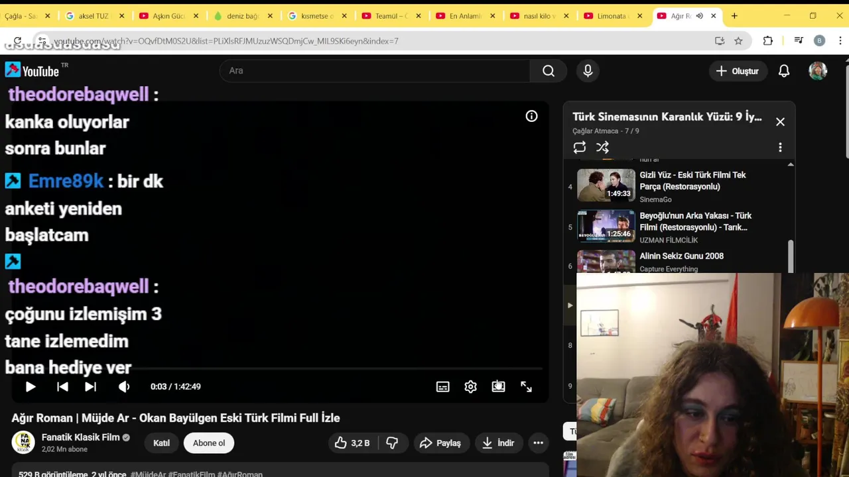Click #MüjdeAr hashtag link
Image resolution: width=849 pixels, height=477 pixels.
point(148,474)
